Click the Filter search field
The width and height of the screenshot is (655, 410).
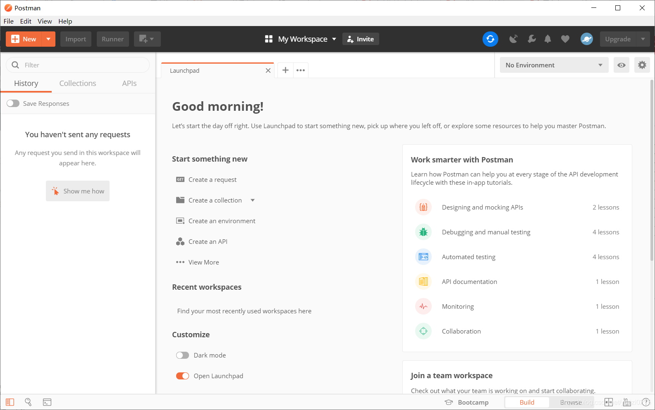pos(83,65)
